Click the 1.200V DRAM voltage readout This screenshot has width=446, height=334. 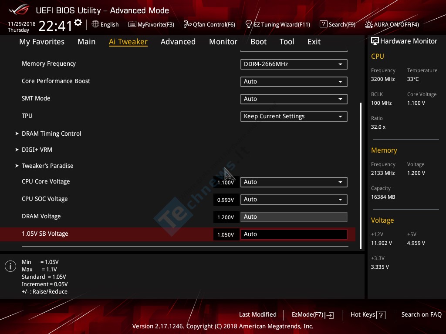[226, 217]
